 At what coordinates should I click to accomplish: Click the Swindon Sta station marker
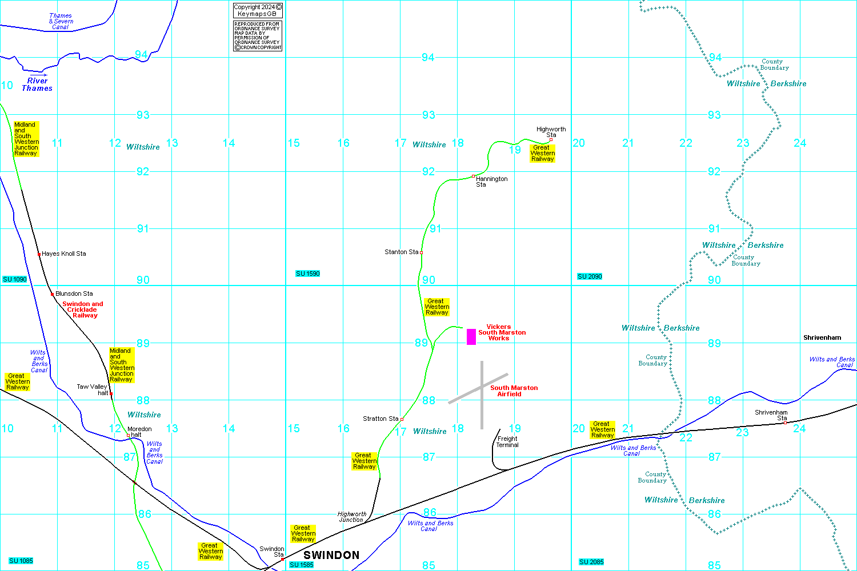(282, 559)
